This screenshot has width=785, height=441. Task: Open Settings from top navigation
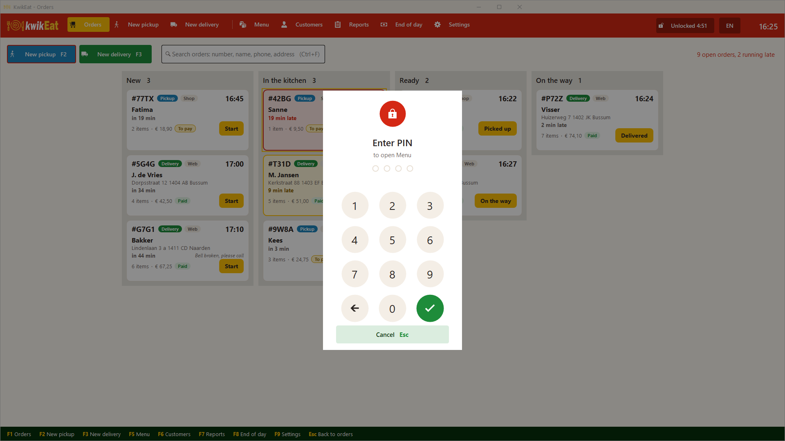pyautogui.click(x=452, y=24)
